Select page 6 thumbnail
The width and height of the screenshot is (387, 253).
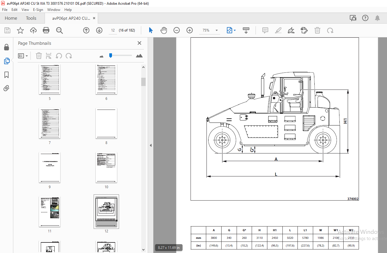[x=106, y=79]
